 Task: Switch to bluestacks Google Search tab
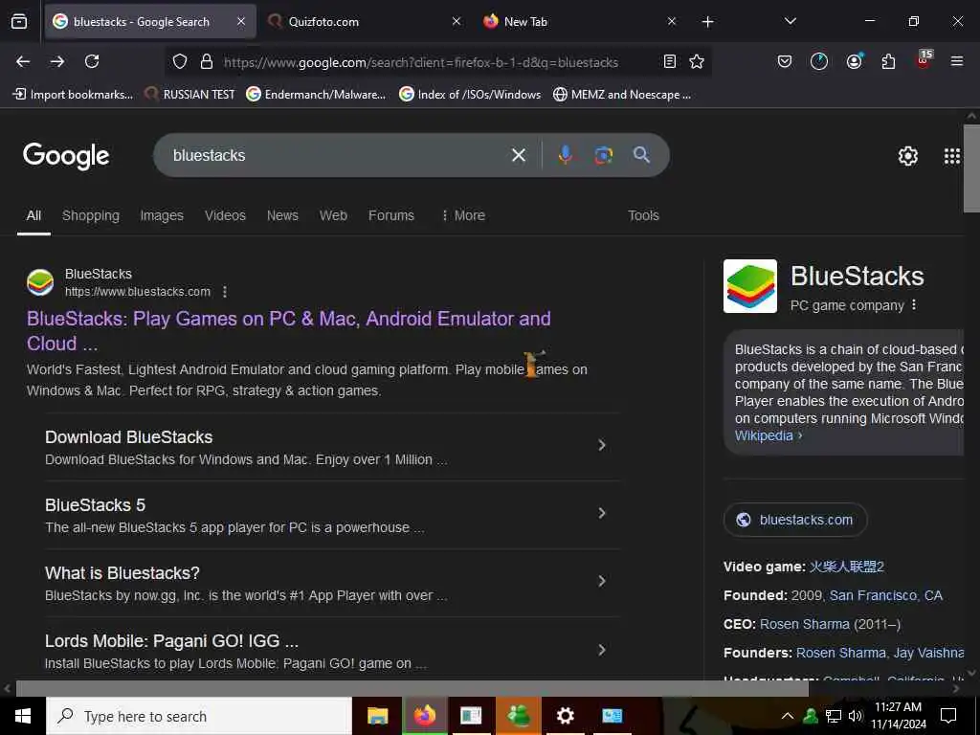pyautogui.click(x=150, y=22)
